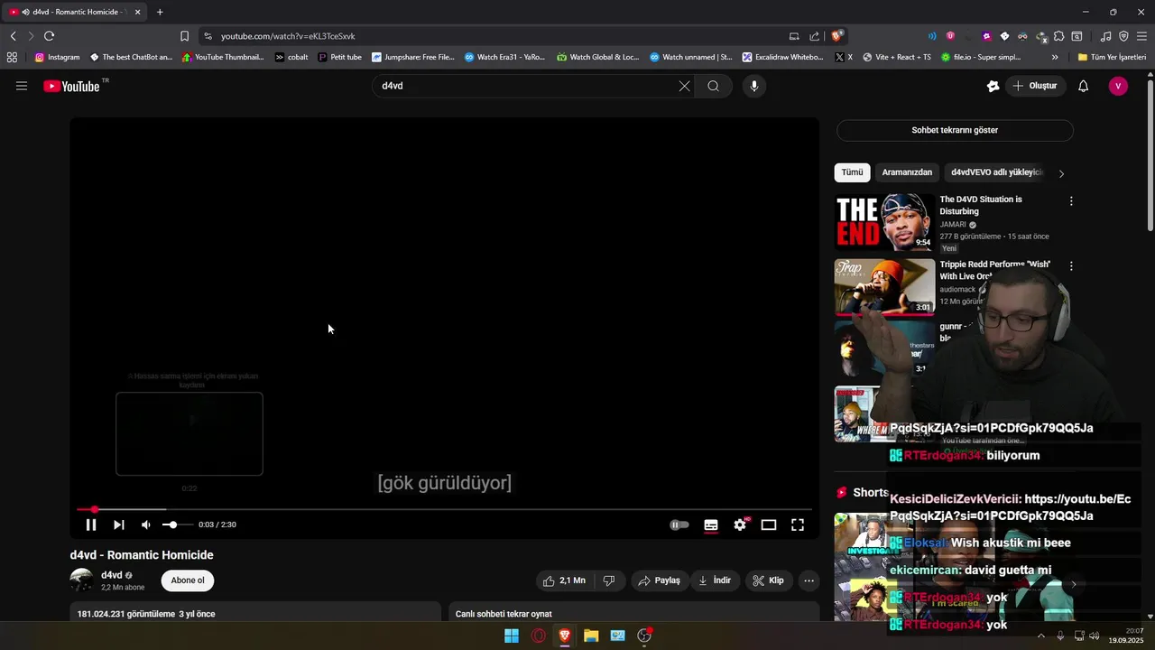Open the page share icon in address bar
This screenshot has height=650, width=1155.
[x=815, y=36]
